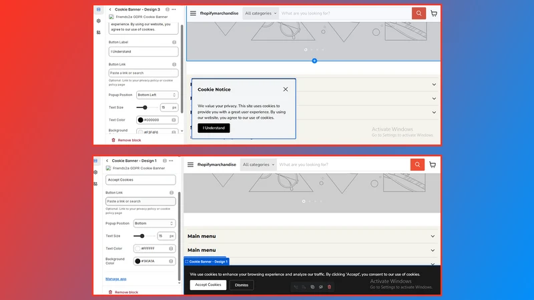
Task: Open the database icon beside Design 1 title
Action: [164, 161]
